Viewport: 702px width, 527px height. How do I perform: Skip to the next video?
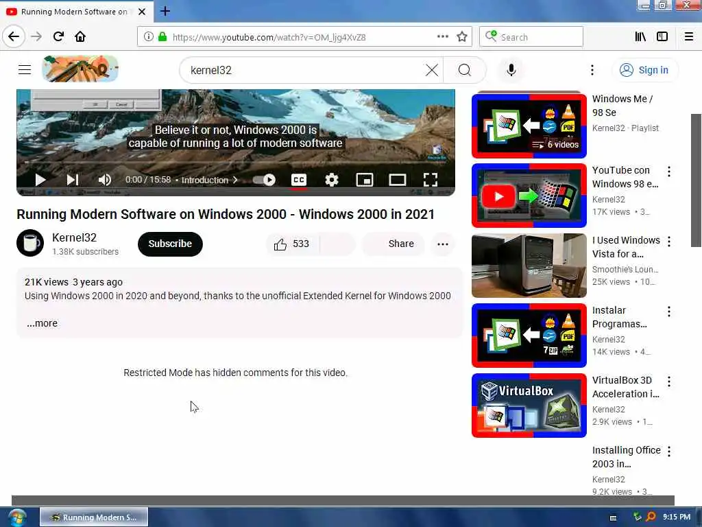73,180
